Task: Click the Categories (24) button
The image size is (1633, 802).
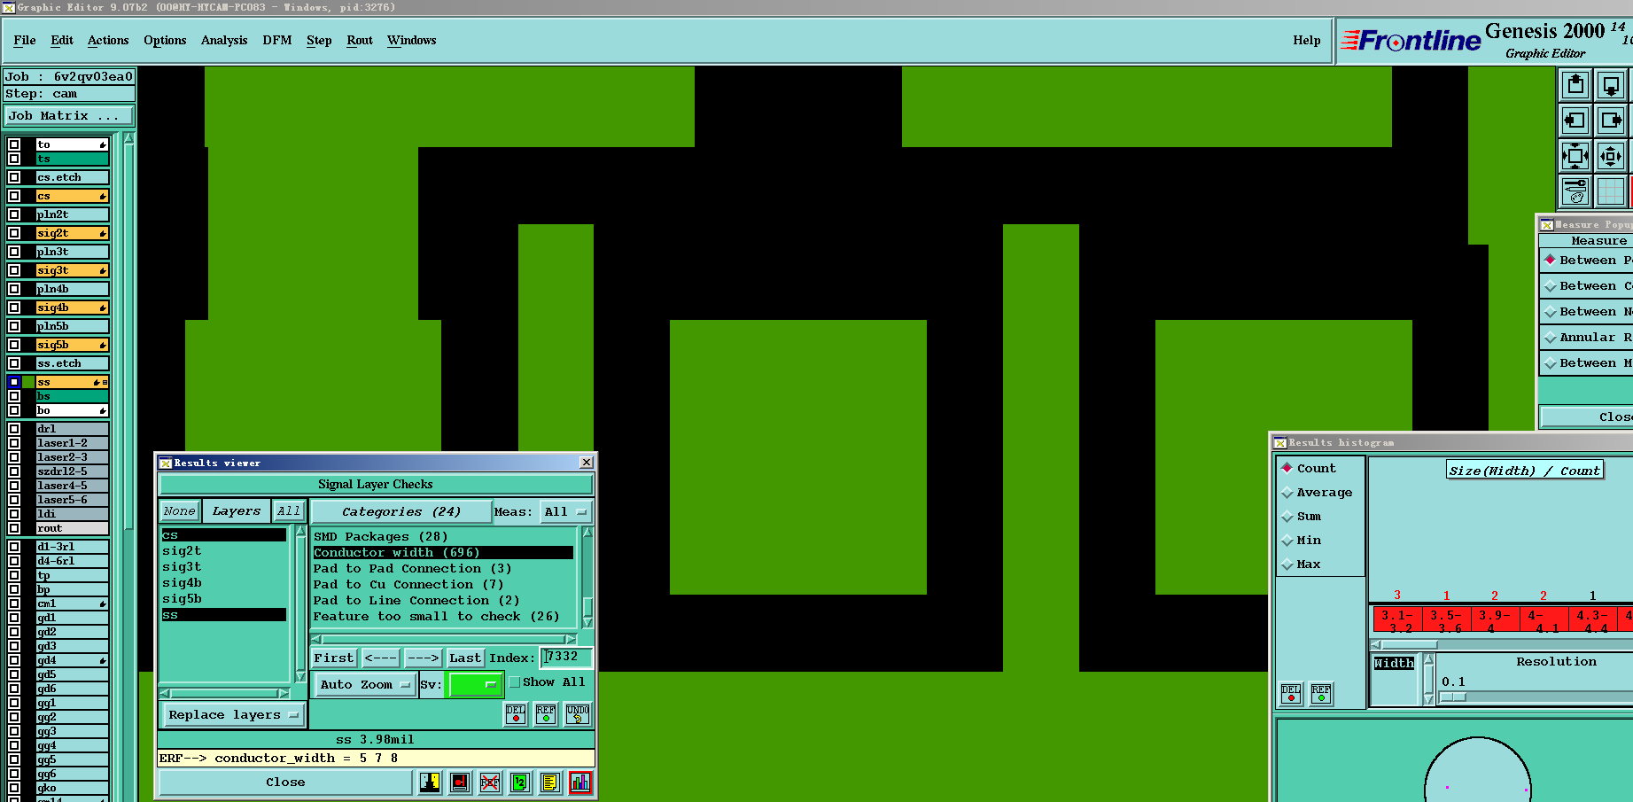Action: click(x=401, y=511)
